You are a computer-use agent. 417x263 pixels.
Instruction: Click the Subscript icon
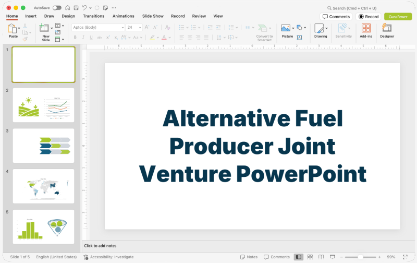coord(116,38)
